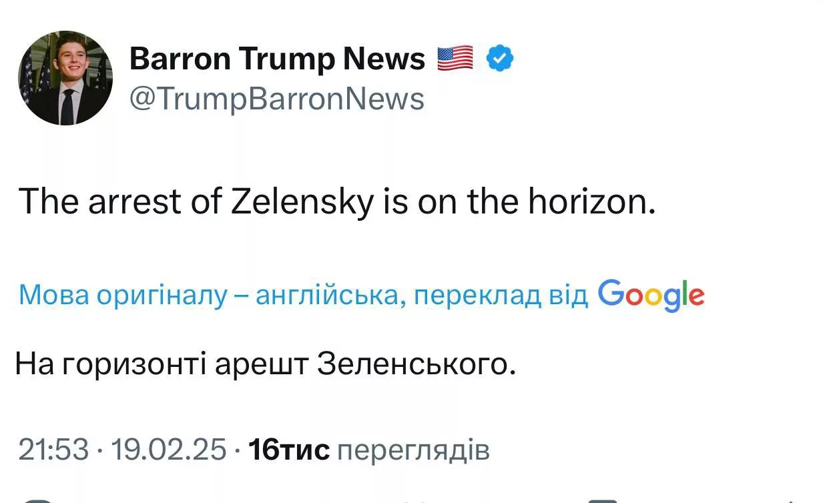Image resolution: width=829 pixels, height=503 pixels.
Task: Open the "Barron Trump News" display name
Action: [277, 59]
